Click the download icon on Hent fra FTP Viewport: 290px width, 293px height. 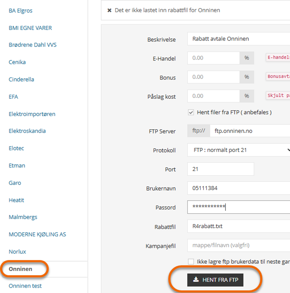196,280
